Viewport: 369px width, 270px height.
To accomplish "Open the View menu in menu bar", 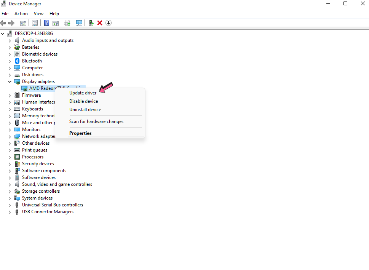I will (x=38, y=14).
